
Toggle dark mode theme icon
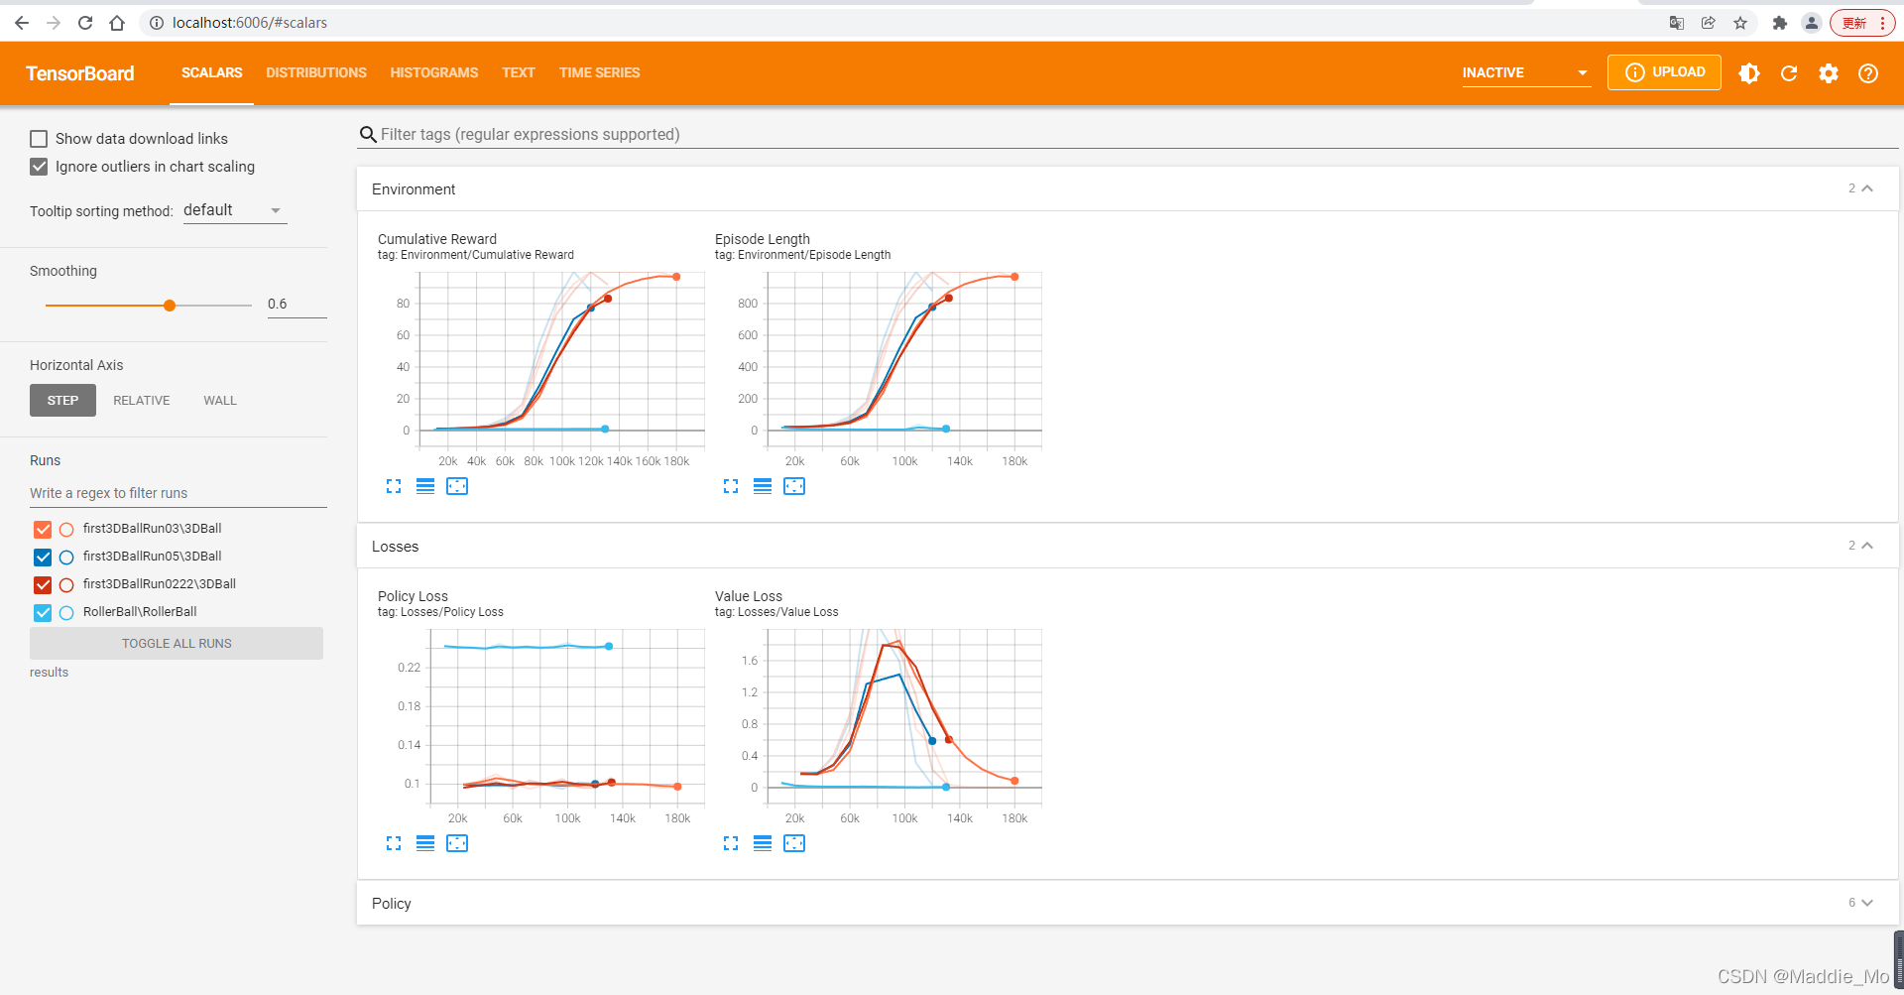[x=1749, y=73]
